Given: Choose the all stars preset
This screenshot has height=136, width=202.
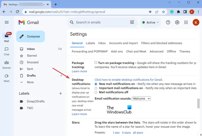Looking at the screenshot, I should click(138, 133).
